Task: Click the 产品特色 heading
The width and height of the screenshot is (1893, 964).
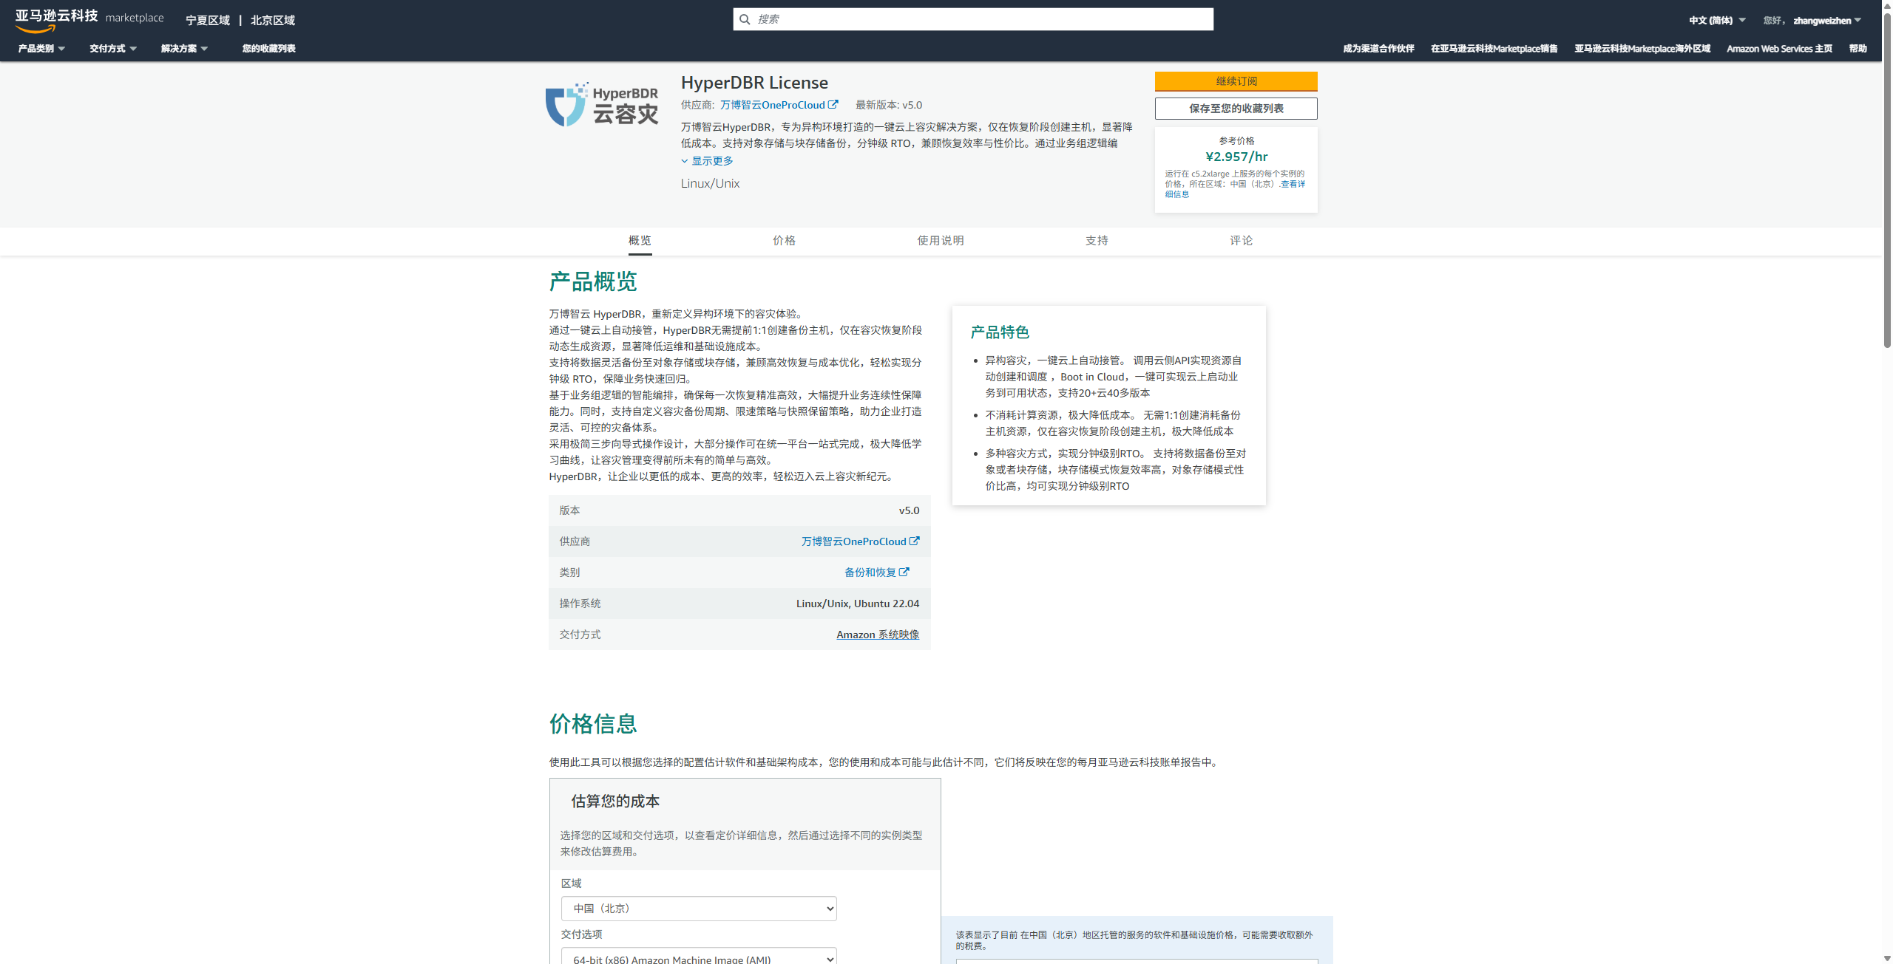Action: pos(1000,332)
